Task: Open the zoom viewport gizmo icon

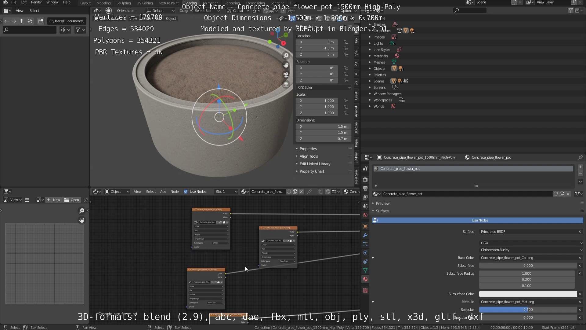Action: click(286, 55)
